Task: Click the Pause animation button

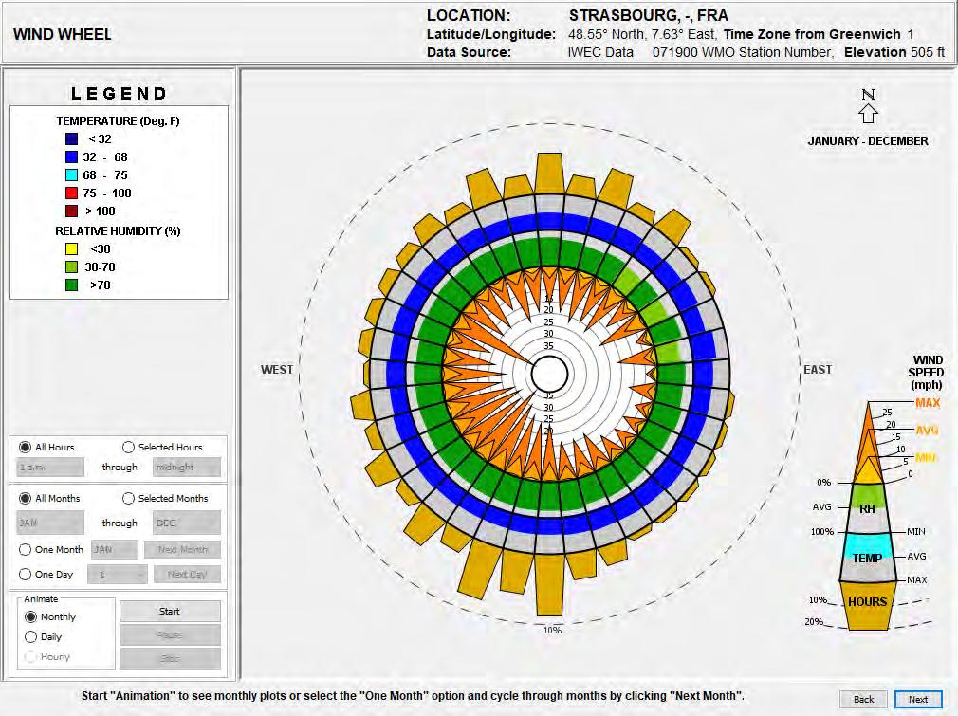Action: point(170,634)
